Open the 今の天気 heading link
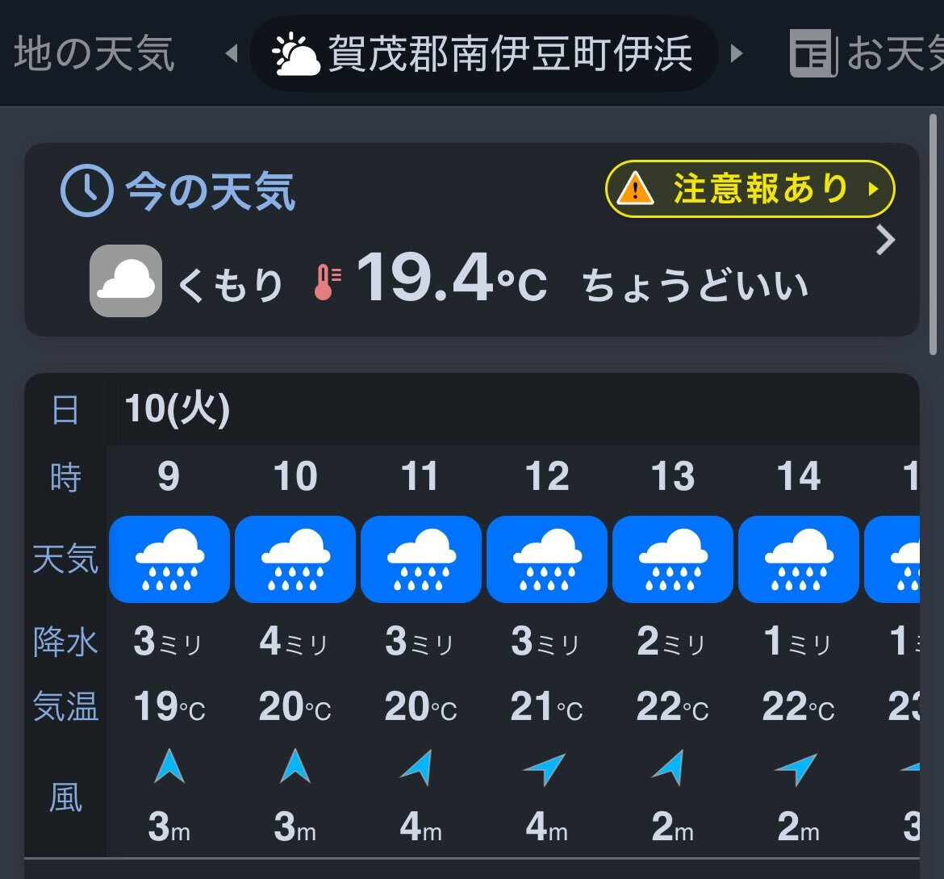Screen dimensions: 944x879 coord(210,191)
